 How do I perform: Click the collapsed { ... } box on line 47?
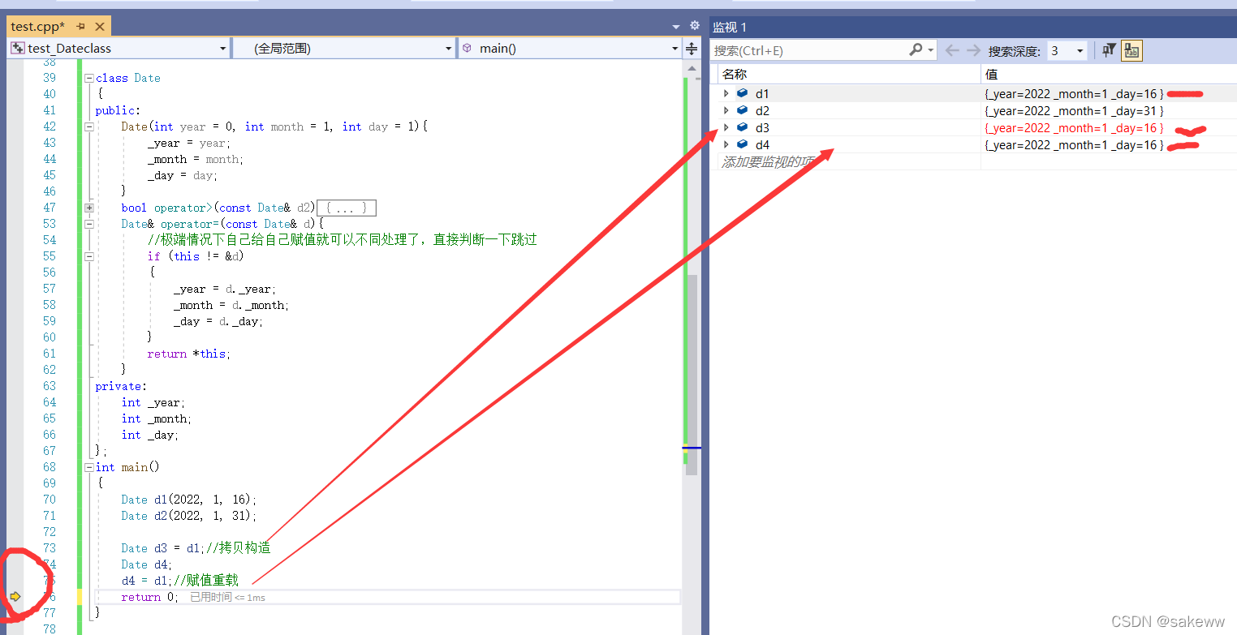tap(347, 208)
